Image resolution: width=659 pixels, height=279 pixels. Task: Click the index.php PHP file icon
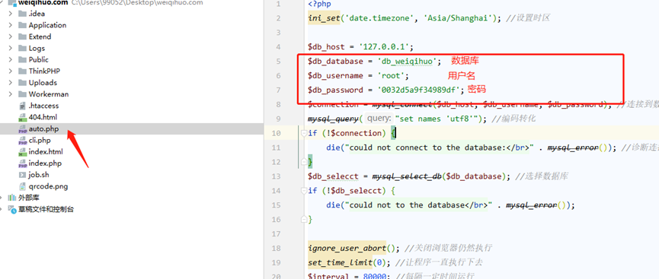[x=23, y=163]
